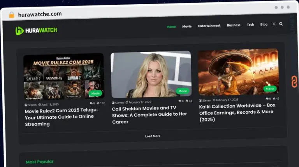Open the Home menu item
Image resolution: width=299 pixels, height=167 pixels.
pos(171,26)
